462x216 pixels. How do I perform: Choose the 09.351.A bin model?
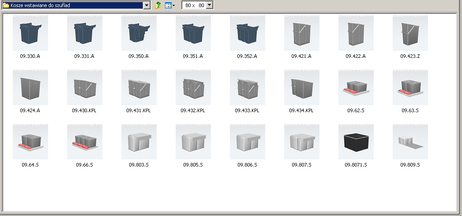point(193,33)
